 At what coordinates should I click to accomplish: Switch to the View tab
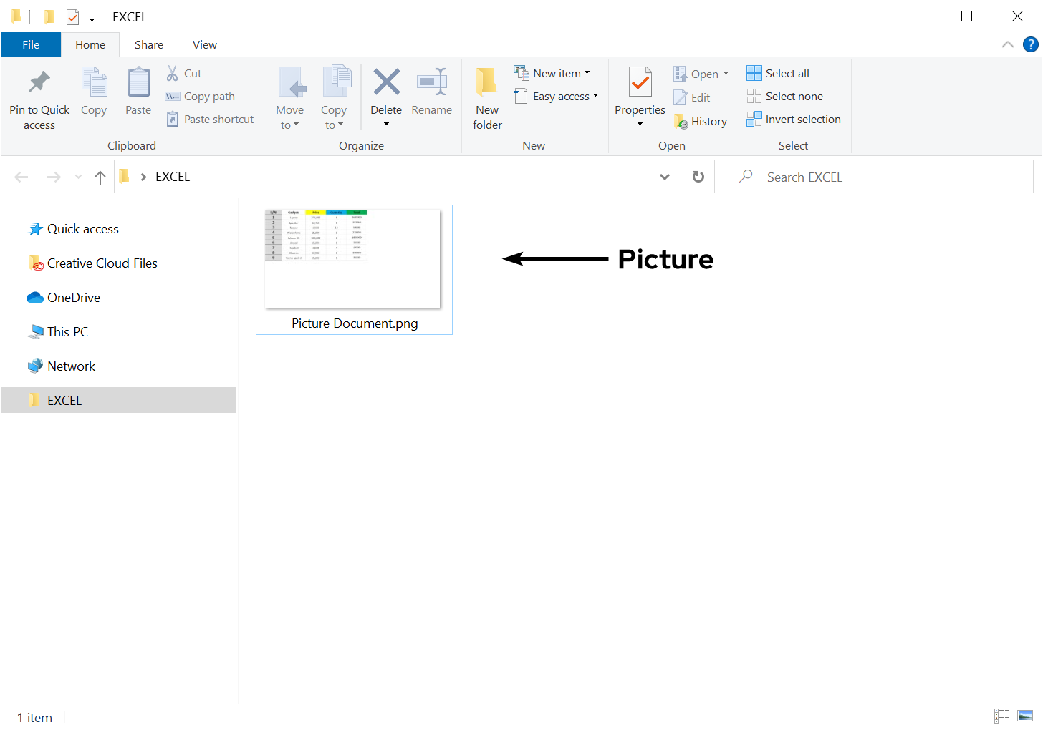tap(204, 44)
